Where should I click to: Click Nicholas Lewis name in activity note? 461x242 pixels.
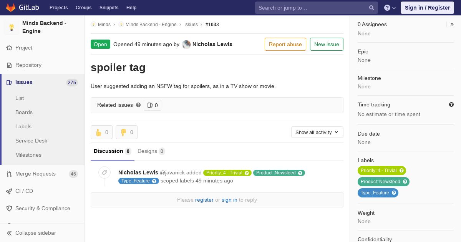point(138,173)
